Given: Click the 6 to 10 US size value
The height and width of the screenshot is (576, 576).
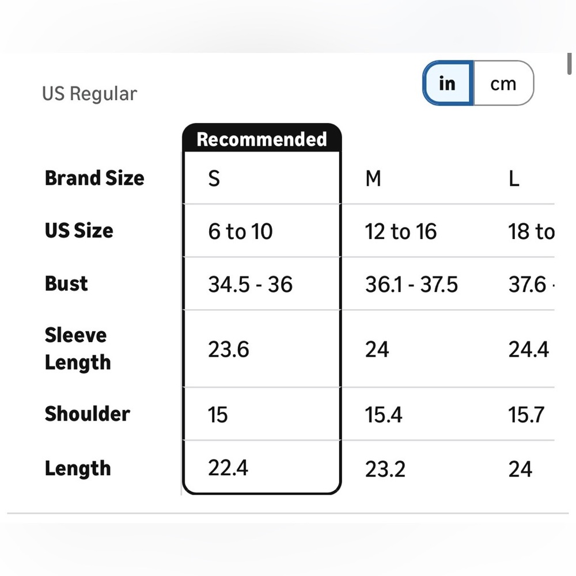Looking at the screenshot, I should pyautogui.click(x=240, y=232).
